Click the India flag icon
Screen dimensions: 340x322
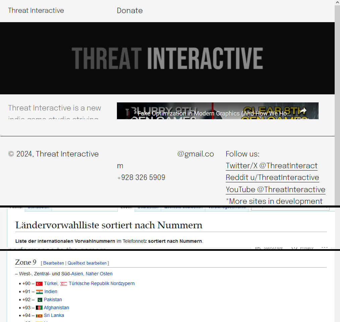(x=40, y=292)
